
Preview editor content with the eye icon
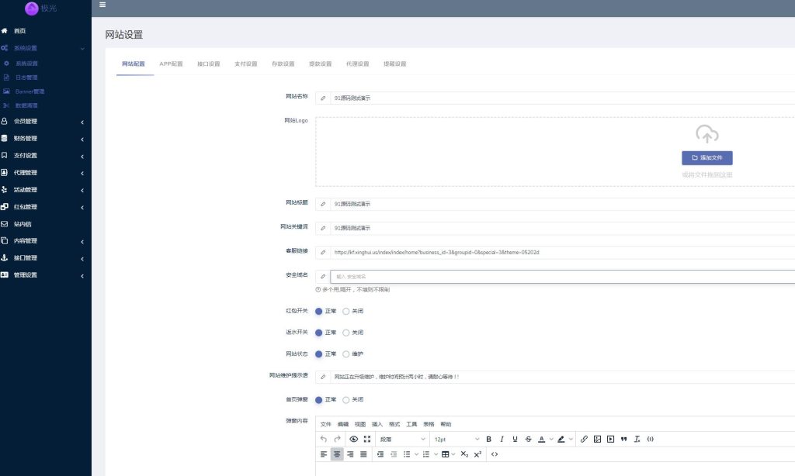pyautogui.click(x=354, y=439)
